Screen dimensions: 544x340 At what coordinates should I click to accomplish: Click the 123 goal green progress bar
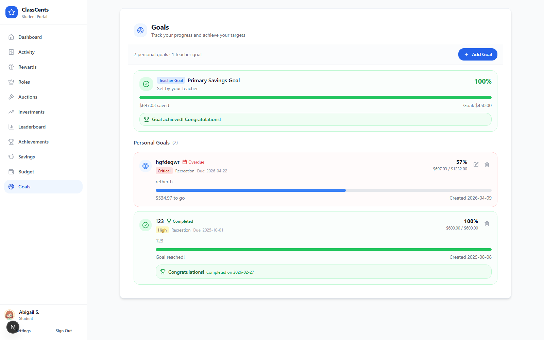tap(324, 250)
